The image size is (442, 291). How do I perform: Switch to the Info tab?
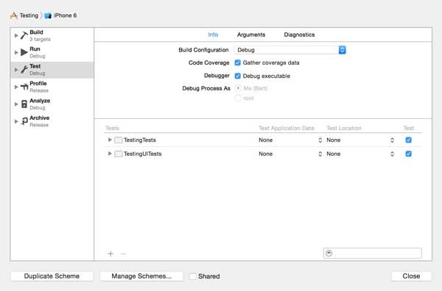213,35
